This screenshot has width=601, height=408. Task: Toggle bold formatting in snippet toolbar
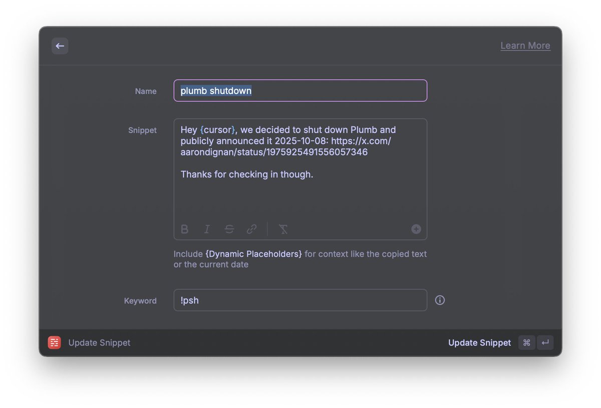pyautogui.click(x=184, y=229)
